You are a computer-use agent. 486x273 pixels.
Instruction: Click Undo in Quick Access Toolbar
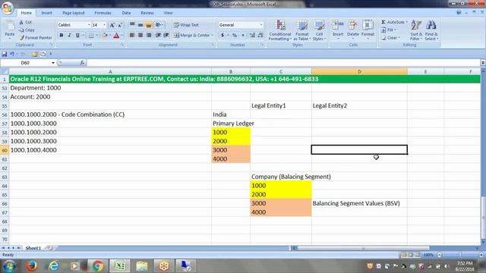coord(12,54)
